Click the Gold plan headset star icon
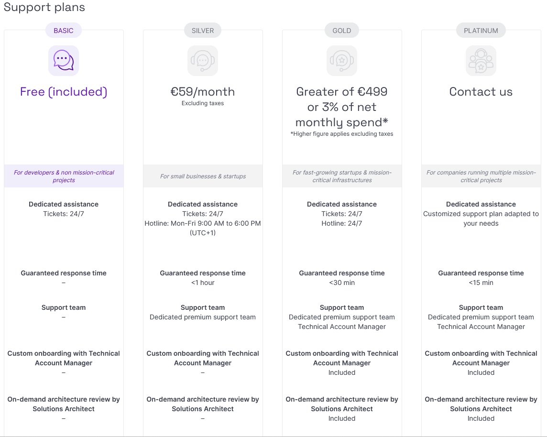547x437 pixels. click(x=342, y=61)
